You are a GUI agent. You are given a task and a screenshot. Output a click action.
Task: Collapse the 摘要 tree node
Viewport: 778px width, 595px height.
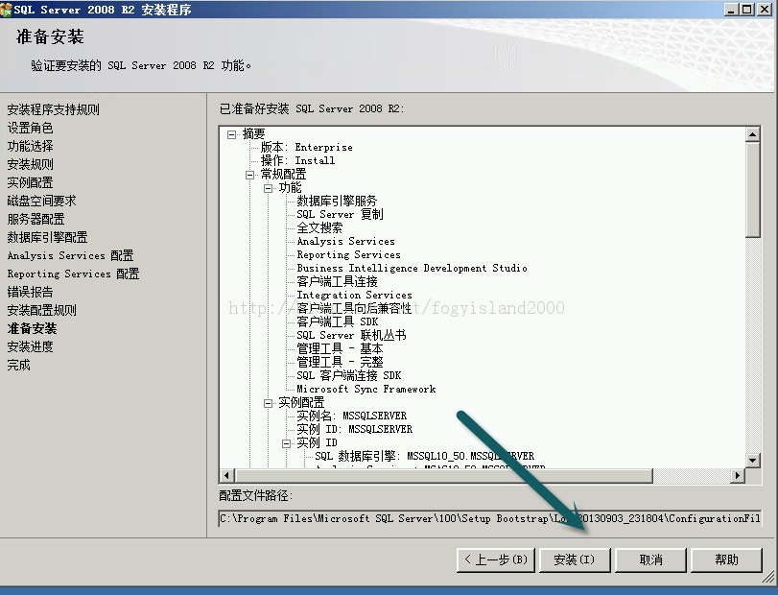click(231, 134)
